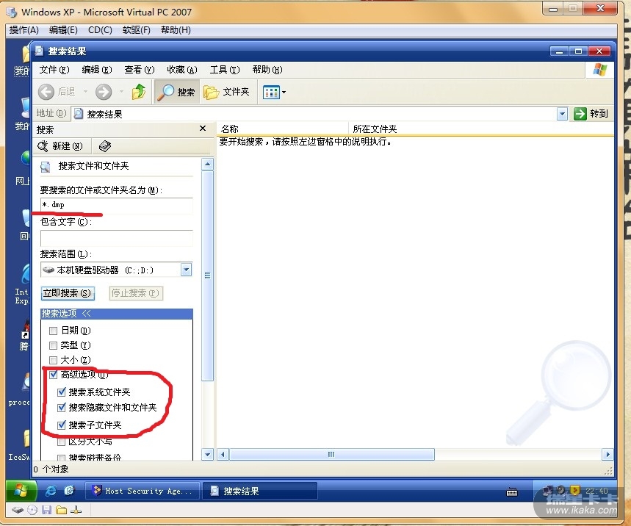Click the Forward arrow toolbar icon
This screenshot has width=631, height=526.
coord(104,92)
